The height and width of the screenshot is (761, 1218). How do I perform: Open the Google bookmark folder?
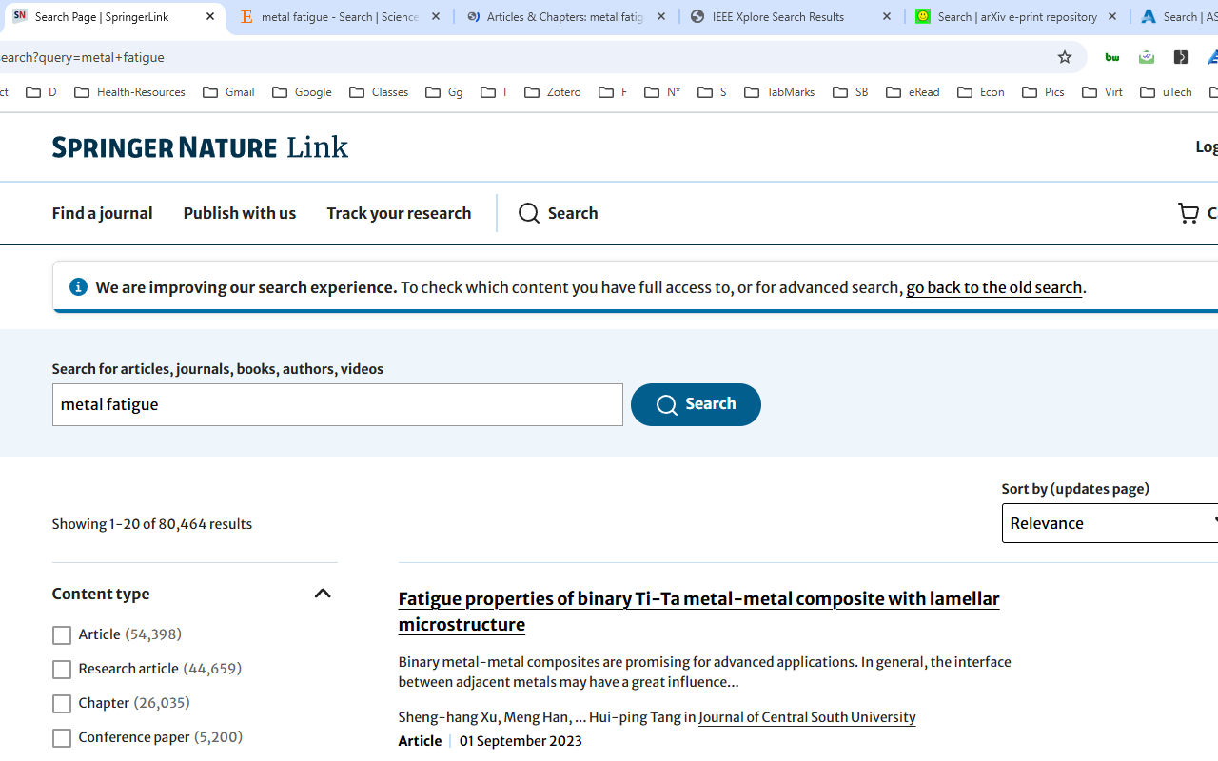coord(302,92)
